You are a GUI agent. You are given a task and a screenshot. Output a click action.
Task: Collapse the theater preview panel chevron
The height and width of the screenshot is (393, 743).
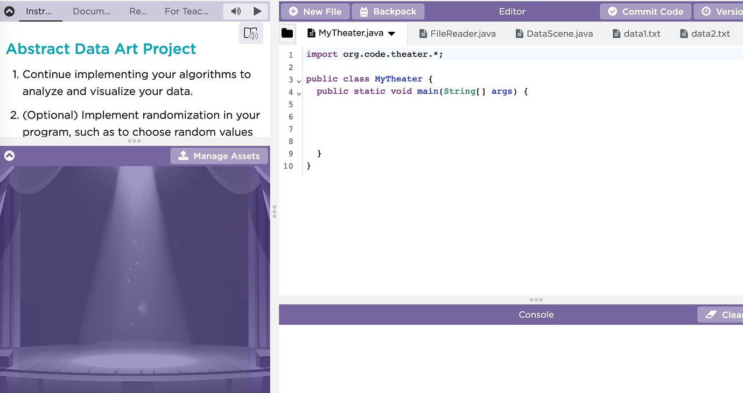coord(9,156)
